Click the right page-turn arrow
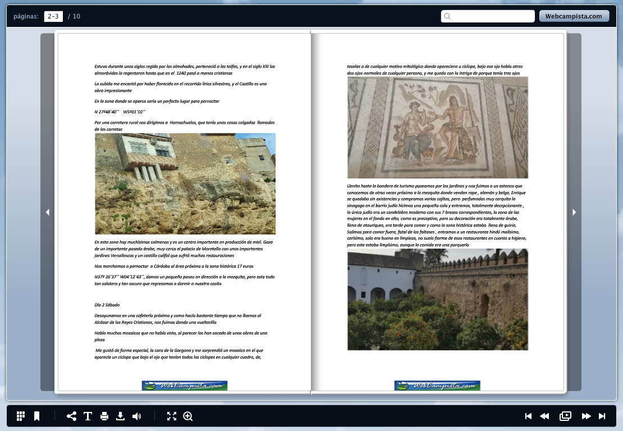623x431 pixels. pyautogui.click(x=574, y=212)
